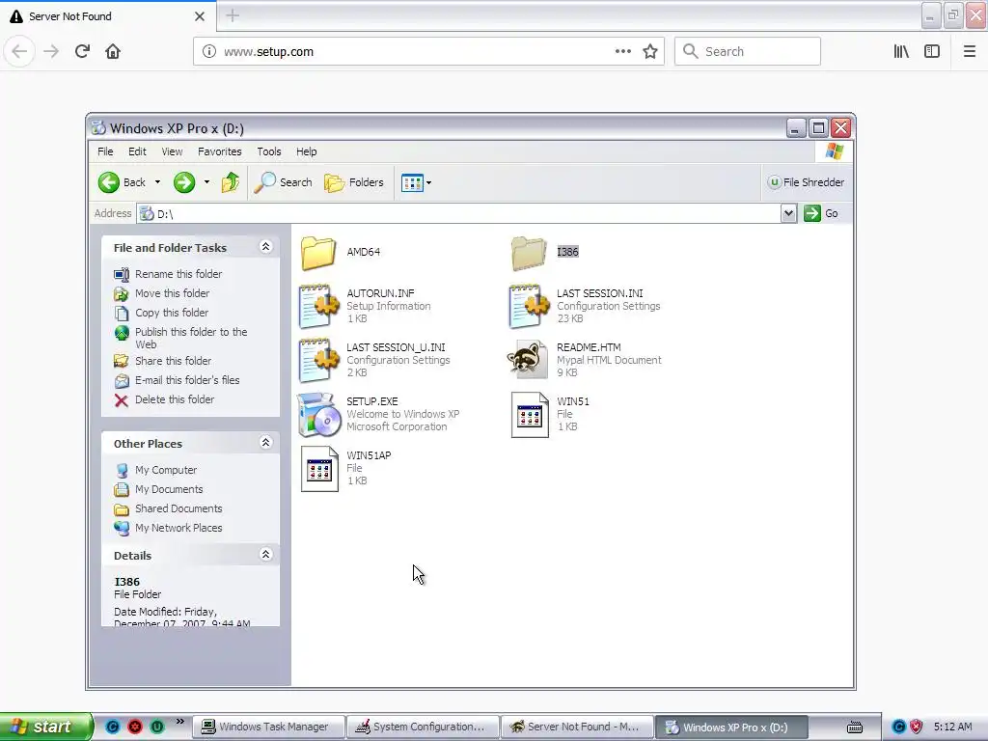
Task: Click Share this folder
Action: point(174,361)
